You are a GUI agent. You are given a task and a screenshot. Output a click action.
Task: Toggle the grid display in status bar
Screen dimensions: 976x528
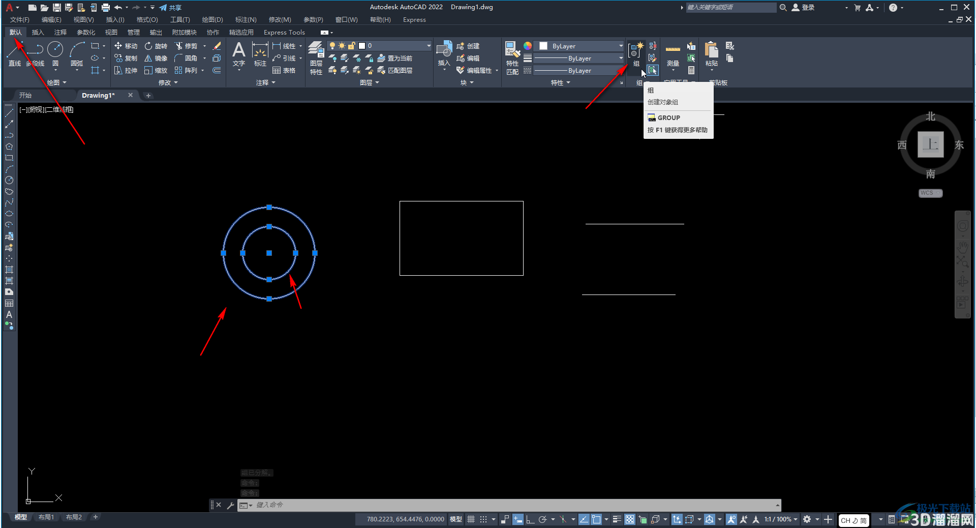click(471, 519)
